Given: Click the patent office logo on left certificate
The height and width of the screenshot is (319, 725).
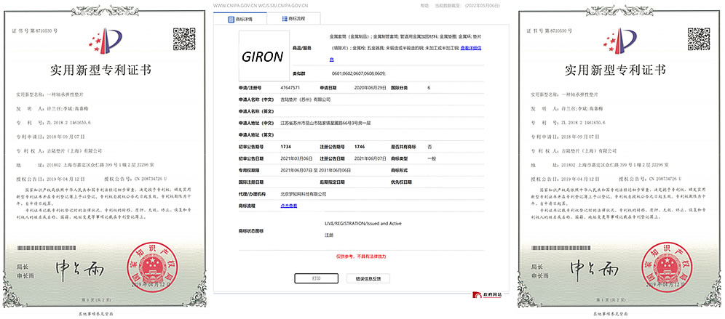Looking at the screenshot, I should point(105,40).
